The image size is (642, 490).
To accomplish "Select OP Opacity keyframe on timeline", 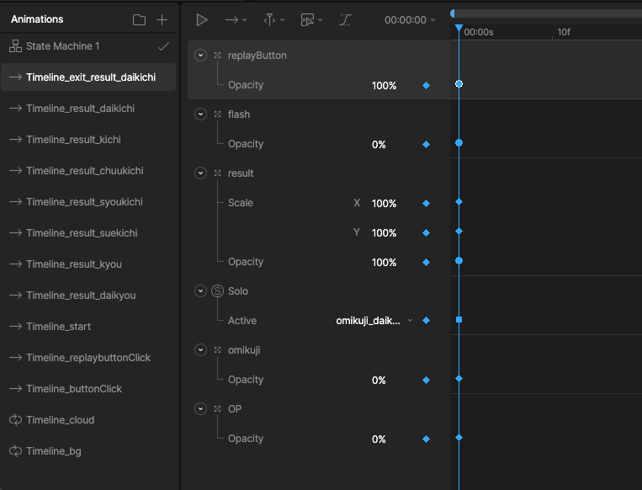I will coord(459,438).
